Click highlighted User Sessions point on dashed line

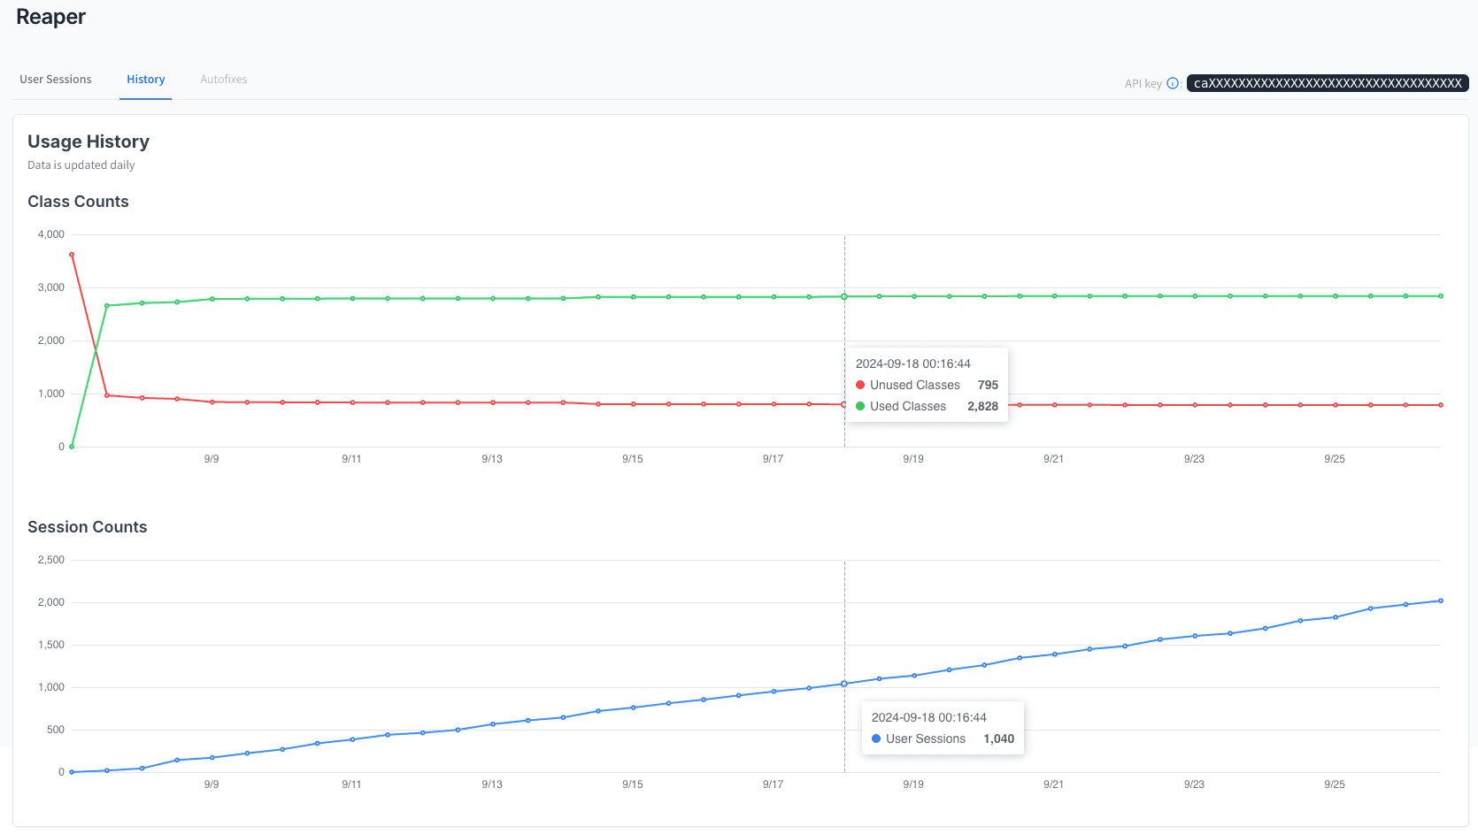click(844, 684)
